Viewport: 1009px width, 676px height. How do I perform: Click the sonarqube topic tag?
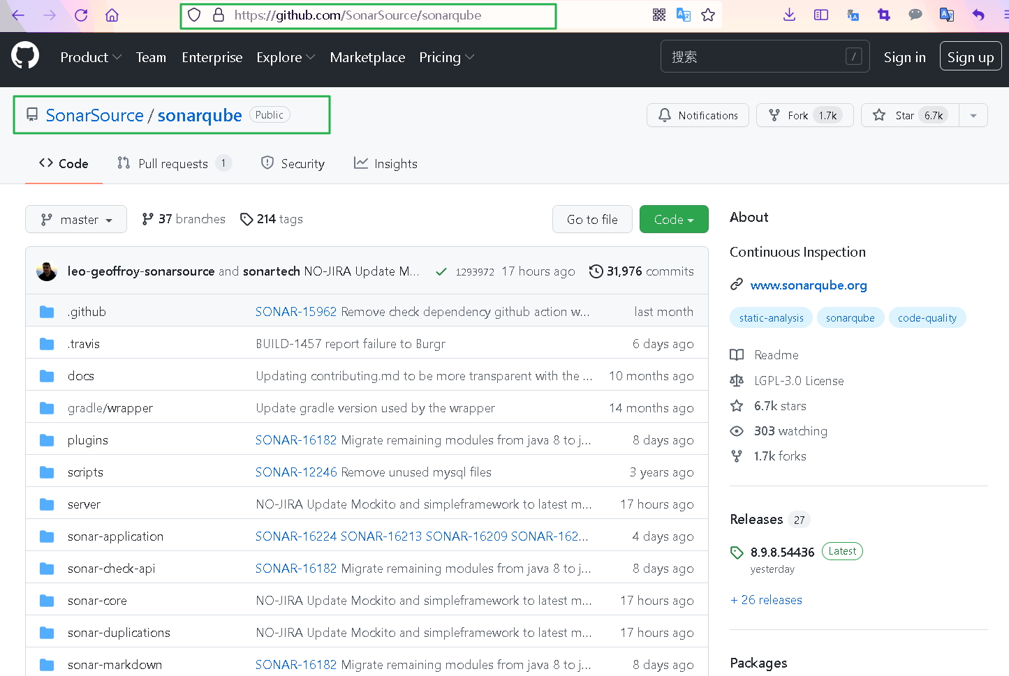point(850,317)
